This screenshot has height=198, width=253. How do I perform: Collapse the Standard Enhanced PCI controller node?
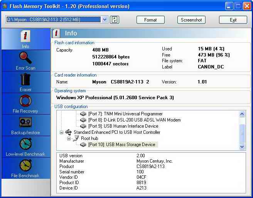point(61,132)
